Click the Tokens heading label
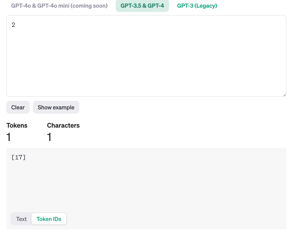Image resolution: width=293 pixels, height=236 pixels. (17, 125)
